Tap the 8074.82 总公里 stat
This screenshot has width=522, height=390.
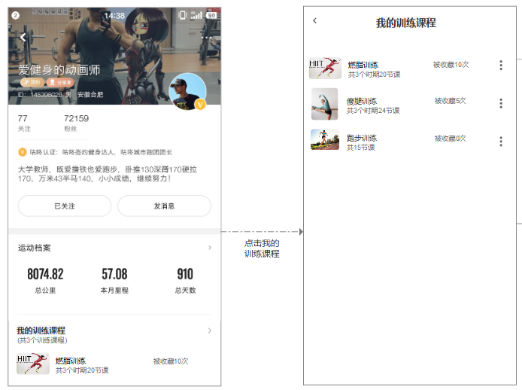(x=45, y=281)
